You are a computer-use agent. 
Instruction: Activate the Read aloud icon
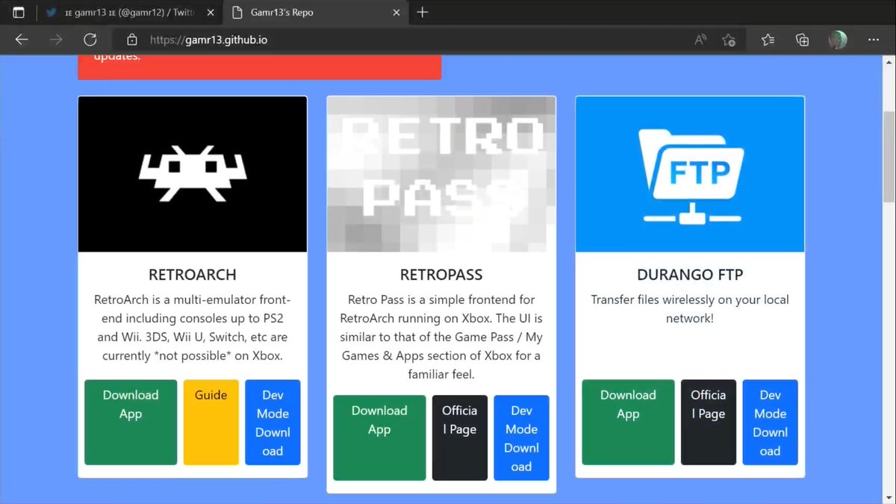pyautogui.click(x=700, y=40)
